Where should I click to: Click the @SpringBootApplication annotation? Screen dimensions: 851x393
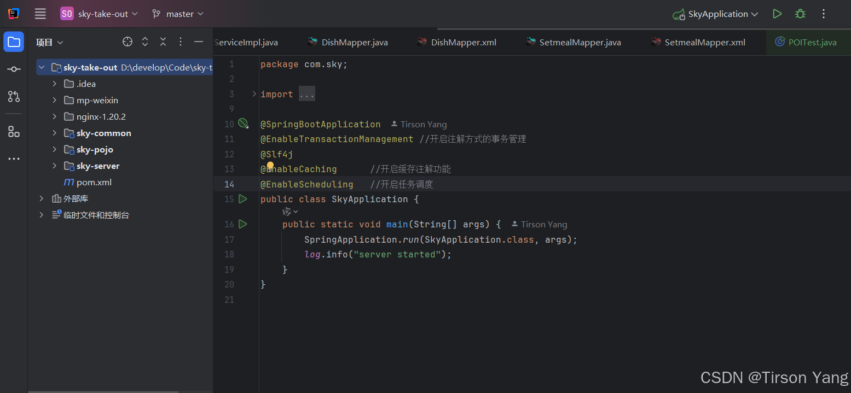(x=320, y=124)
